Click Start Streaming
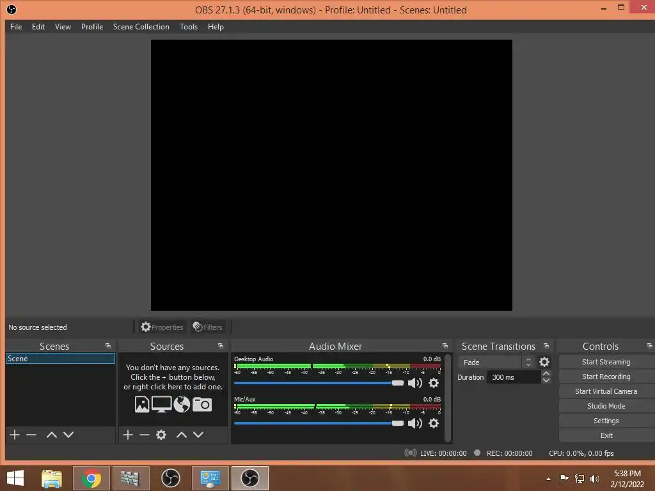Viewport: 655px width, 491px height. [x=606, y=362]
